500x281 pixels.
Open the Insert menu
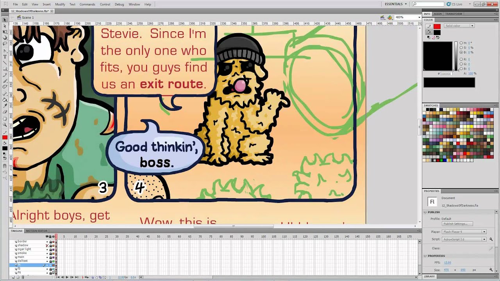(46, 4)
